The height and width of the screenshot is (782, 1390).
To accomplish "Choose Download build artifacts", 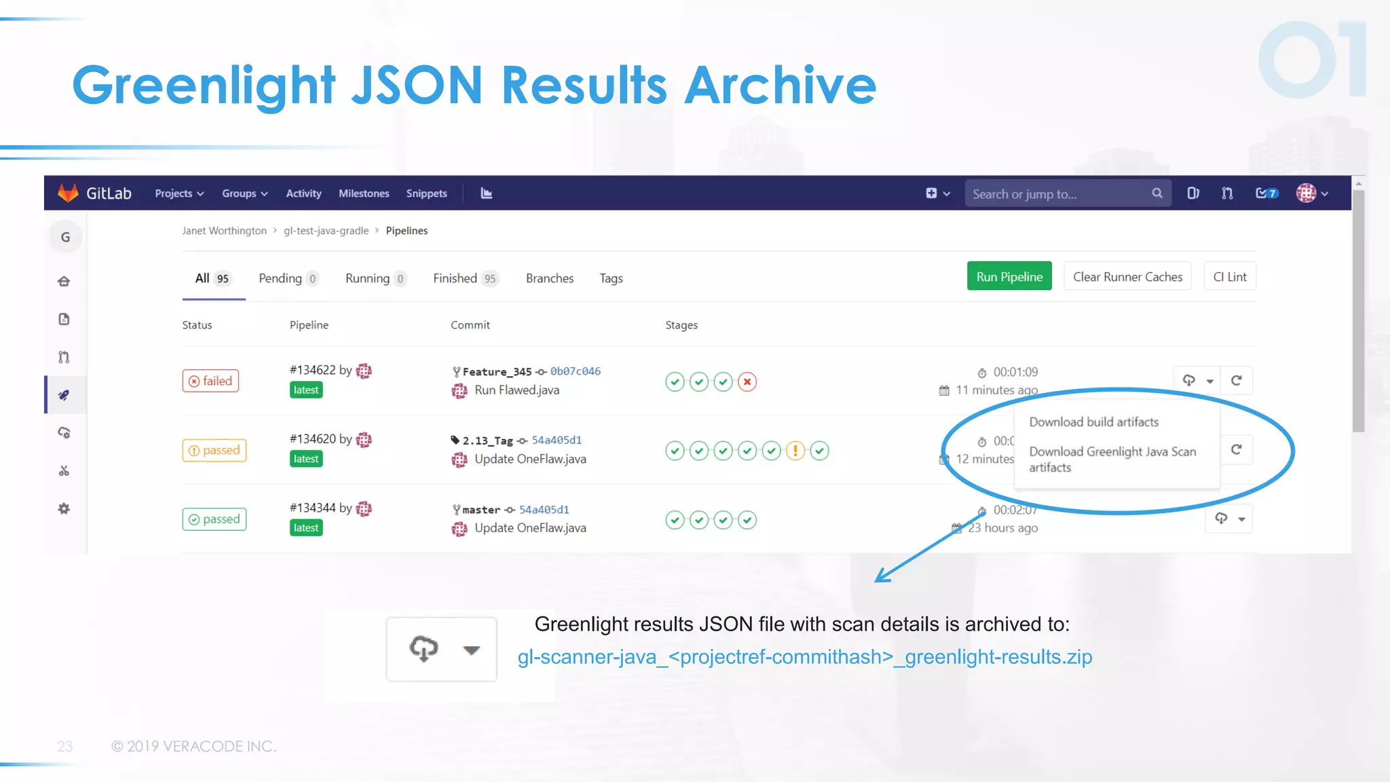I will pos(1094,422).
